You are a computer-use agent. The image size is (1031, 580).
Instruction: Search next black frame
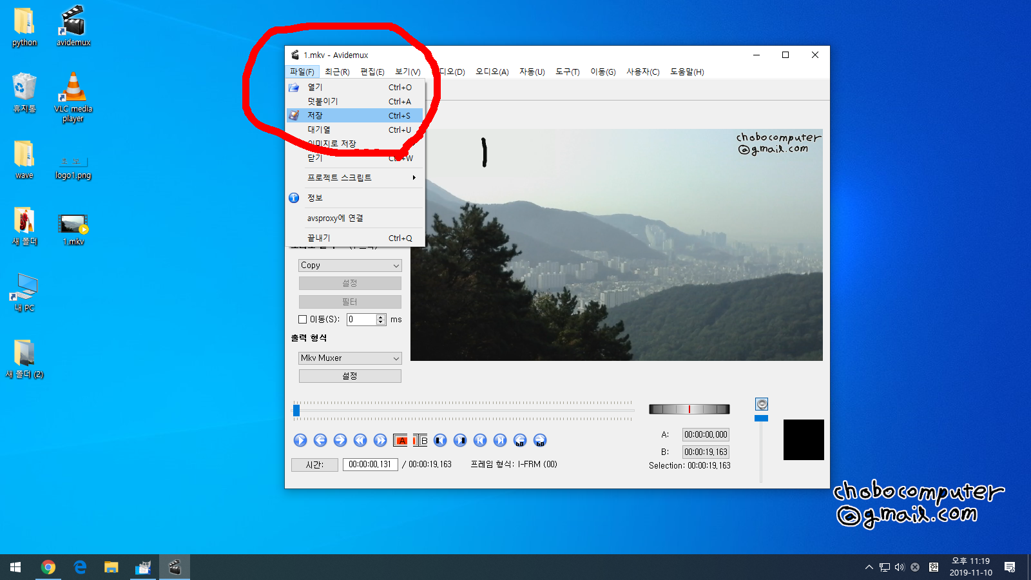click(460, 440)
